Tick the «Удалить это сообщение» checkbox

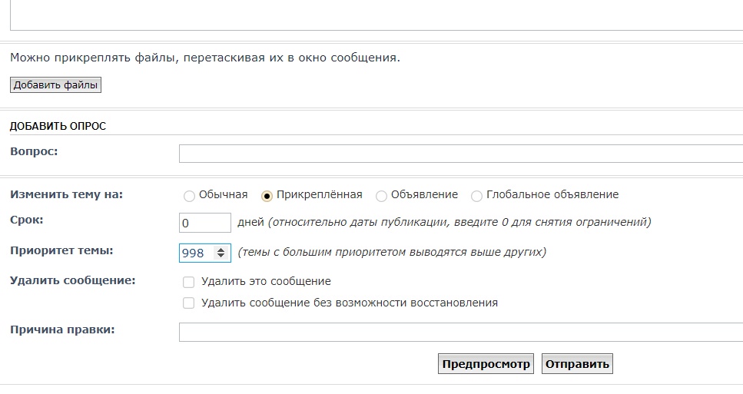(x=188, y=282)
